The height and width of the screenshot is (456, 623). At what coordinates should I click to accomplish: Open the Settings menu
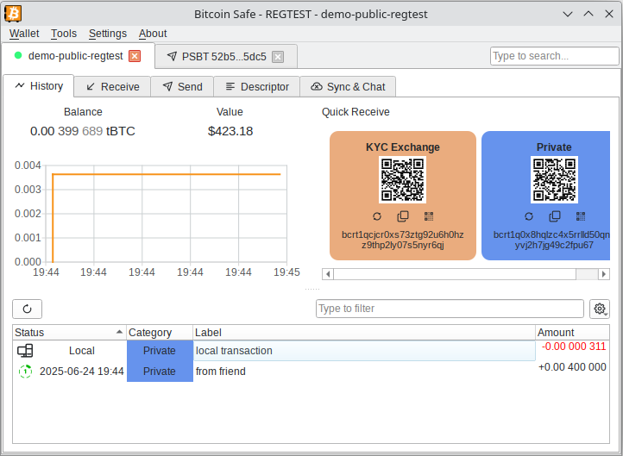[108, 34]
